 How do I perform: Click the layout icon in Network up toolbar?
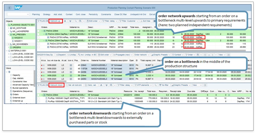pyautogui.click(x=80, y=21)
